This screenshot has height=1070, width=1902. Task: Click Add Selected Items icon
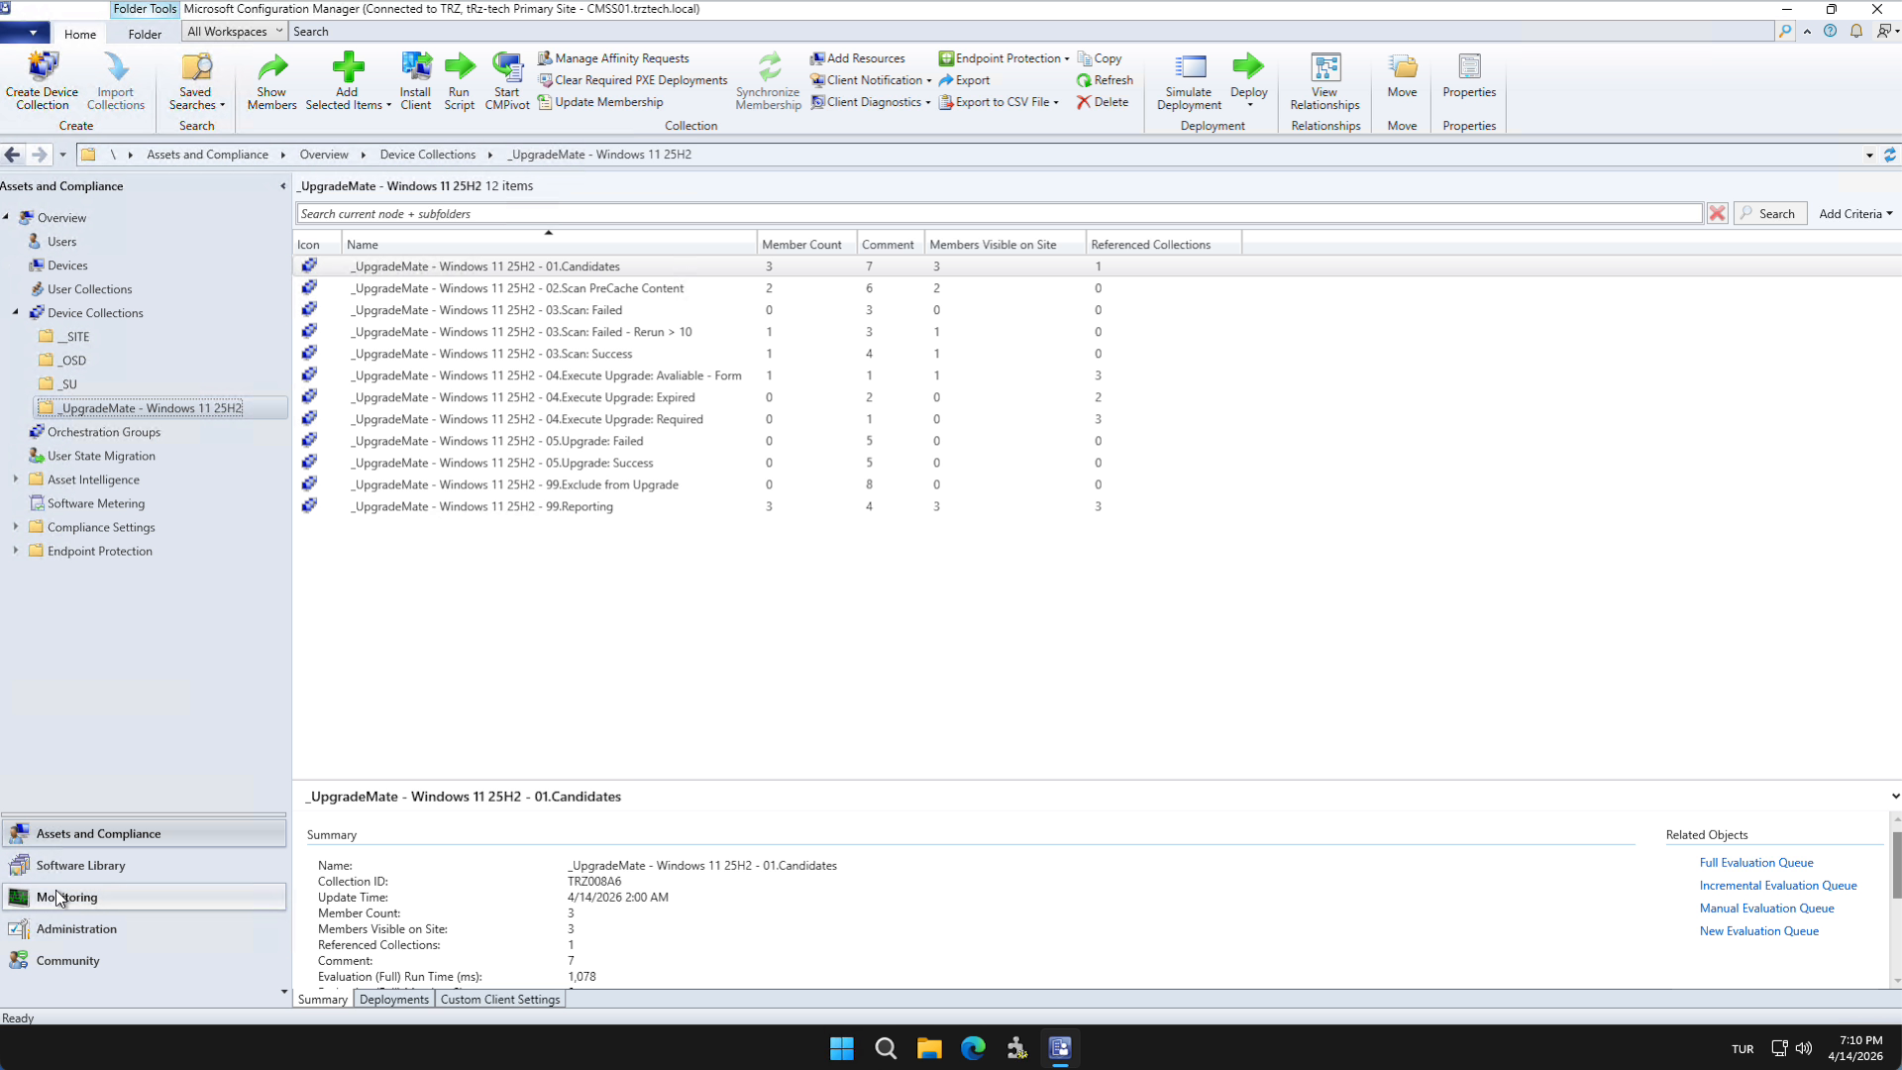coord(348,80)
